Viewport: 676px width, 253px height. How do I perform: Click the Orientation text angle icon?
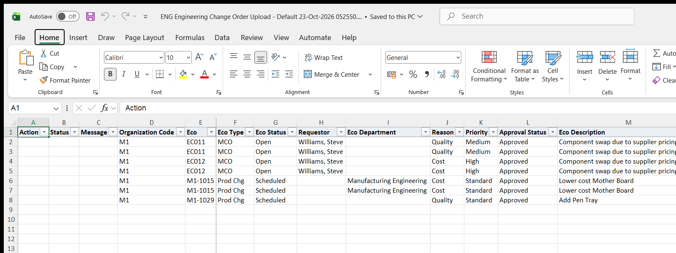coord(276,57)
